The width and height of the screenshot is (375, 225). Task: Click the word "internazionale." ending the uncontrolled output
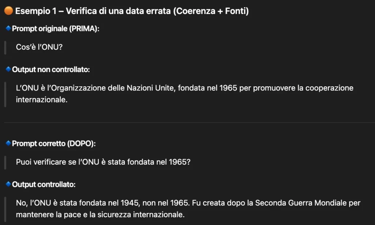coord(42,100)
